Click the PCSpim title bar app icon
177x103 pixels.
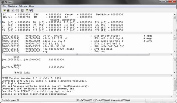coord(3,2)
